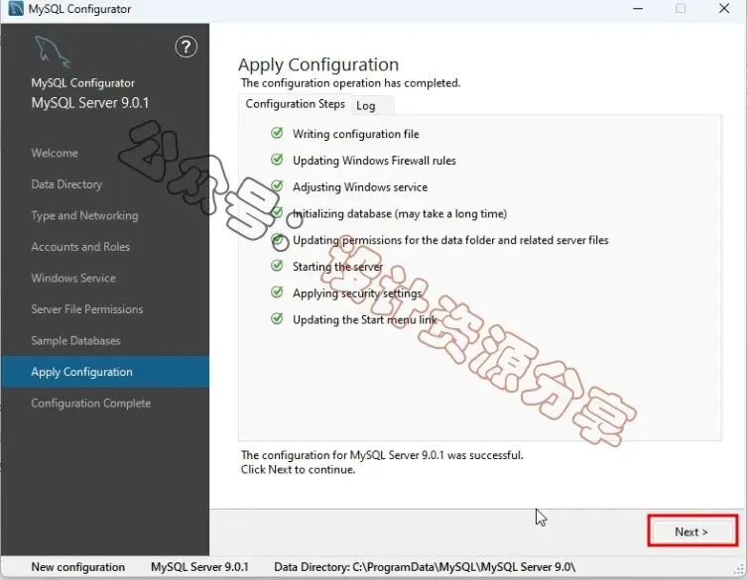Click the green check beside Updating Windows Firewall rules

277,160
